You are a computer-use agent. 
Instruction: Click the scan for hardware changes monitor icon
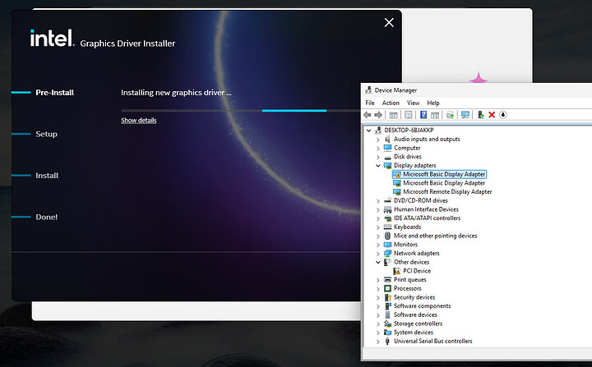465,115
